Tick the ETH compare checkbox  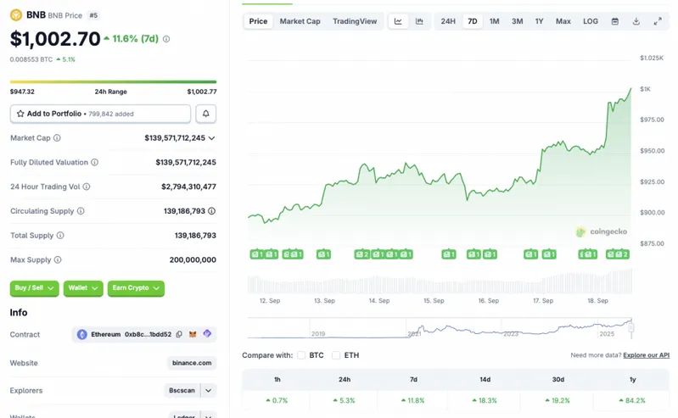click(336, 355)
